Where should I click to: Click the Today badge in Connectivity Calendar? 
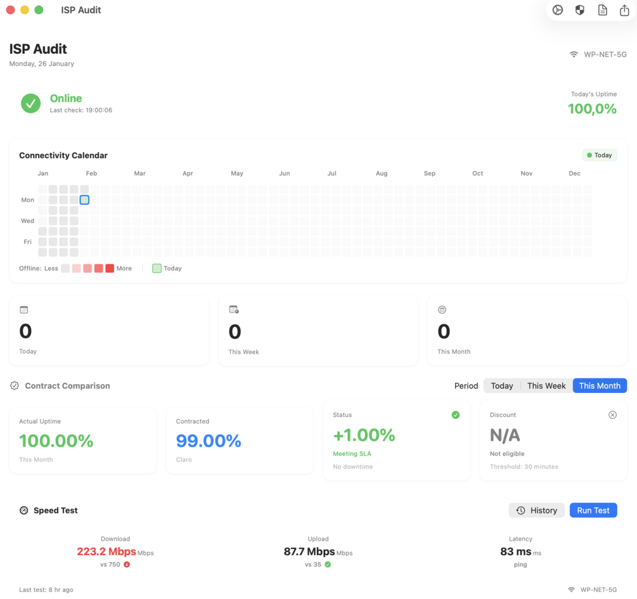click(x=599, y=155)
